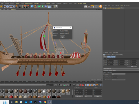Click the camera object icon
This screenshot has height=104, width=139.
(x=53, y=6)
